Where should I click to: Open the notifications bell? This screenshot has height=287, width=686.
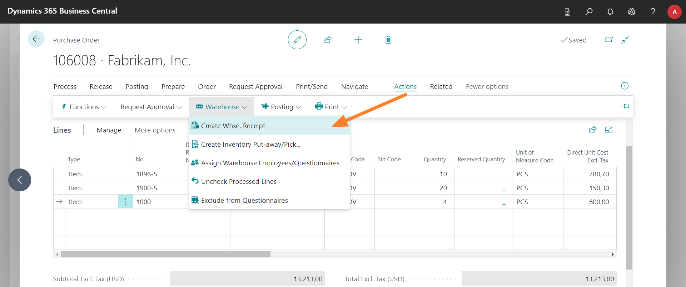pos(610,12)
